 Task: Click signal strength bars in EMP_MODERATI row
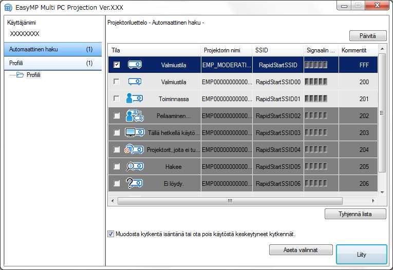(316, 65)
